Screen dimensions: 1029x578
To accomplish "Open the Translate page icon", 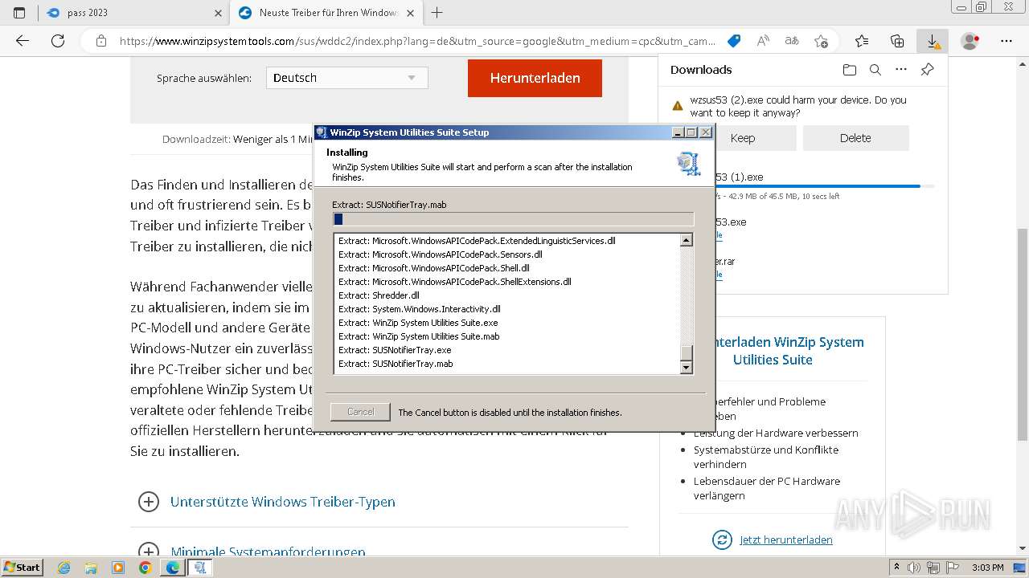I will coord(792,41).
